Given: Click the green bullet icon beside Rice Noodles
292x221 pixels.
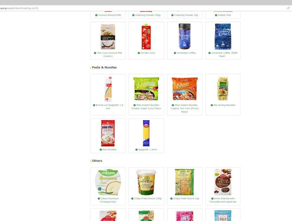Looking at the screenshot, I should tap(101, 150).
